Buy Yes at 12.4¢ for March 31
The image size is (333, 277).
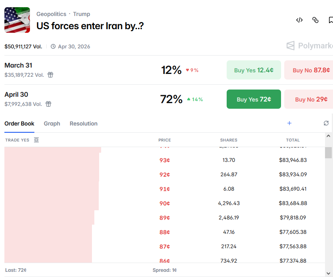tap(253, 70)
